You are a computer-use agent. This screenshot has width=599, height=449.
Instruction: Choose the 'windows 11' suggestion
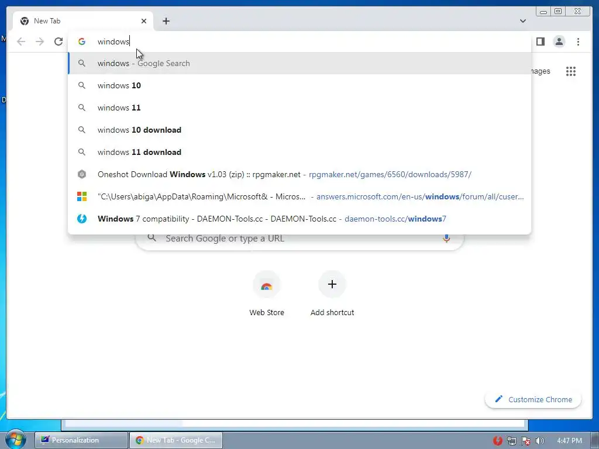pyautogui.click(x=299, y=108)
